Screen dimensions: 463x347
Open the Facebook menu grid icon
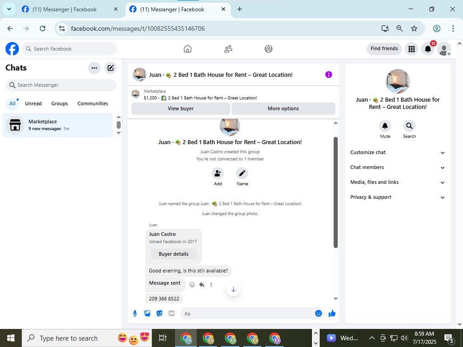click(411, 49)
